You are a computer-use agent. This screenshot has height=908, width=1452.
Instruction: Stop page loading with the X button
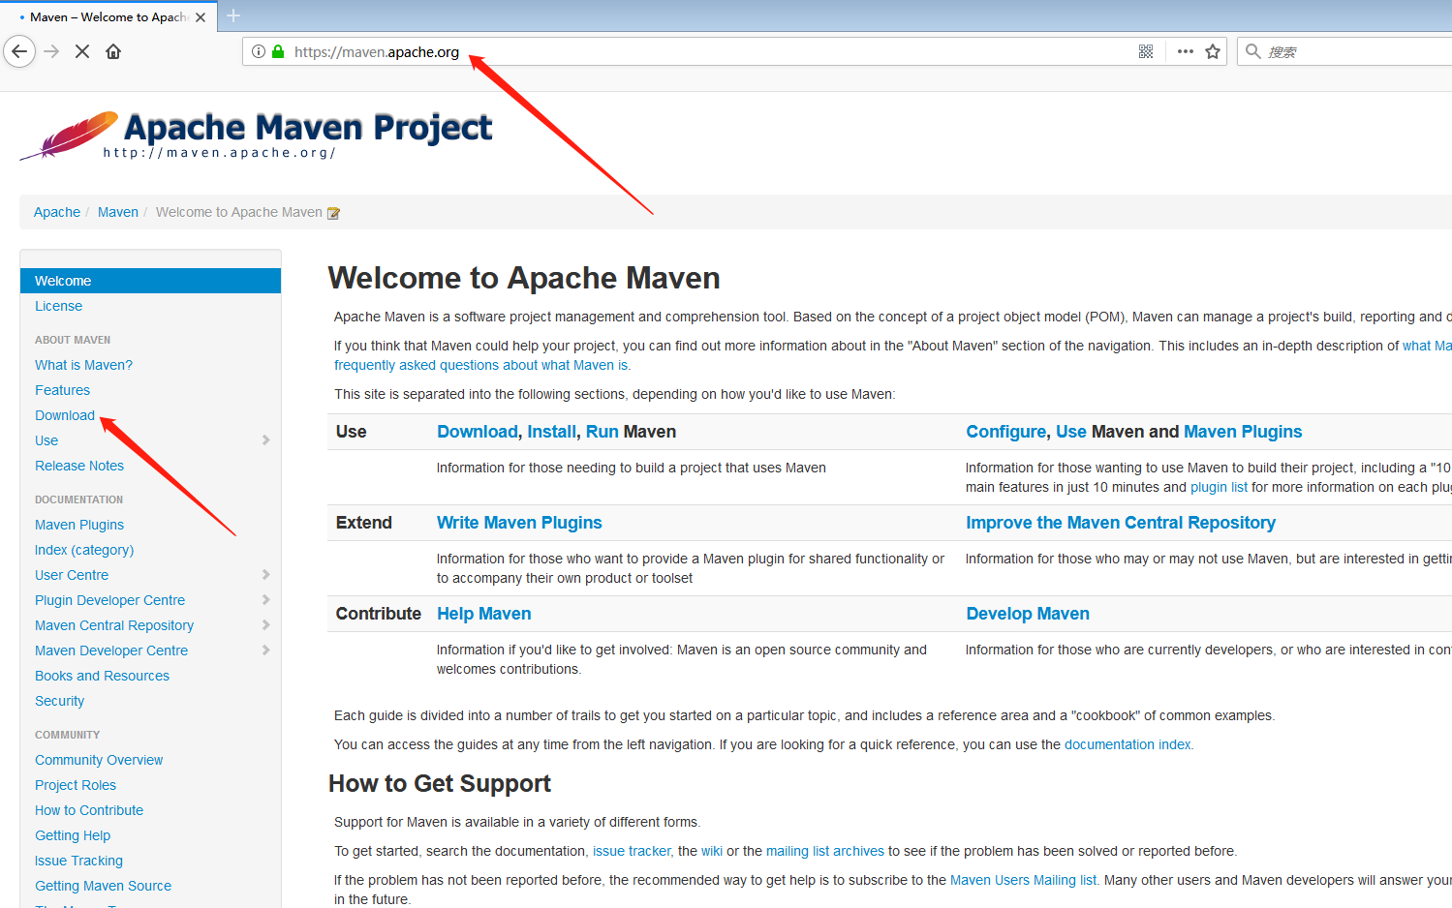coord(82,51)
